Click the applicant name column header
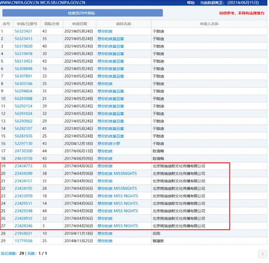269x263 pixels. point(209,24)
